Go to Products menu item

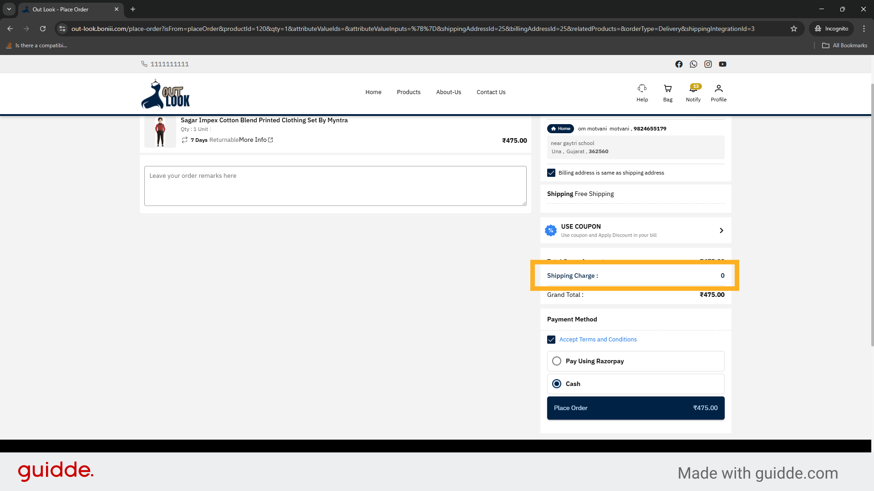[x=408, y=92]
